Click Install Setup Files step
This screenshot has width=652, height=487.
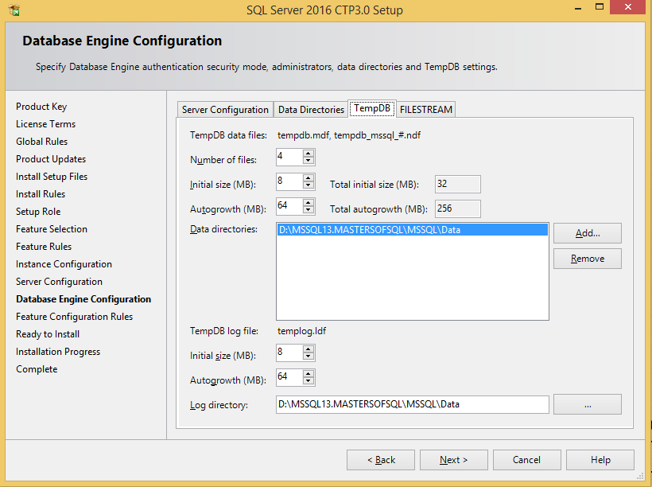pyautogui.click(x=52, y=177)
